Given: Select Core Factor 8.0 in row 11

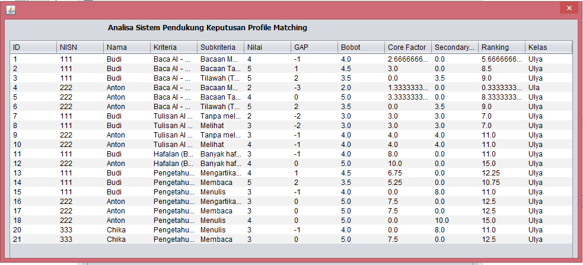Looking at the screenshot, I should (x=408, y=154).
